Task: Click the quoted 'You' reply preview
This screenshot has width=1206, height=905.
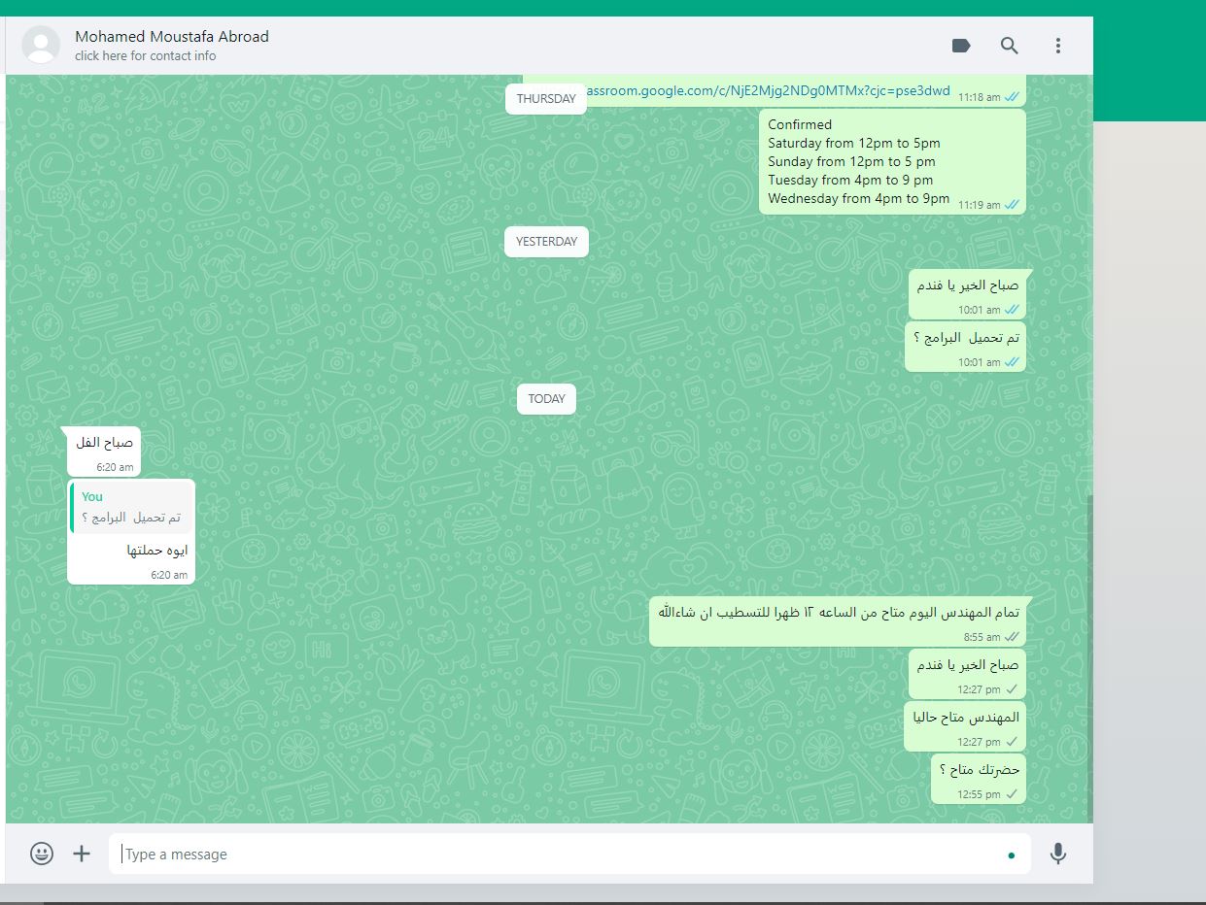Action: pyautogui.click(x=131, y=508)
